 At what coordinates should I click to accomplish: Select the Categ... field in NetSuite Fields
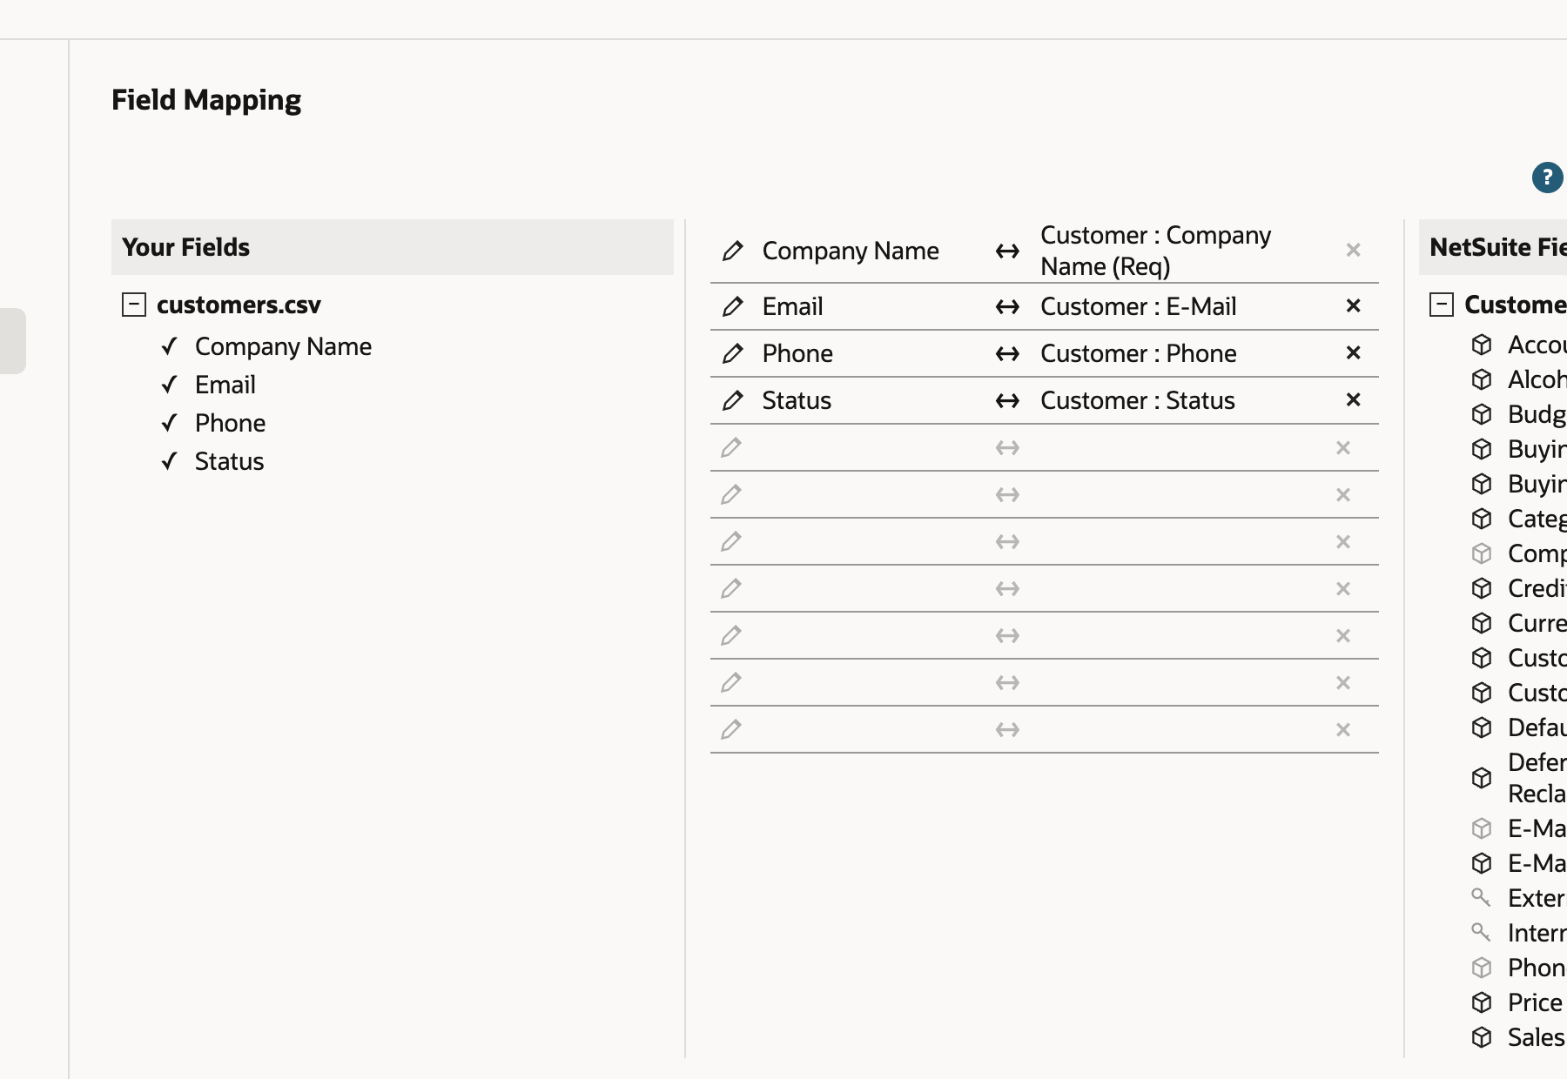1537,519
